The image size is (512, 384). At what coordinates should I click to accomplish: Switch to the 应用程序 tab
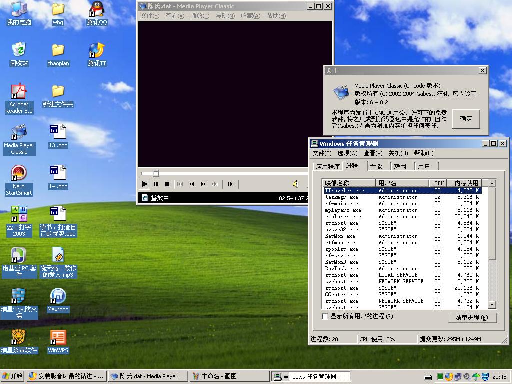(x=328, y=166)
